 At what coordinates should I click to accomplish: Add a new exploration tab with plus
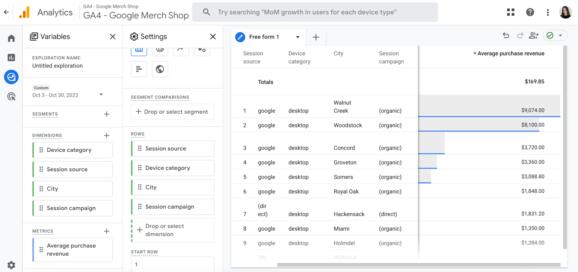(316, 37)
